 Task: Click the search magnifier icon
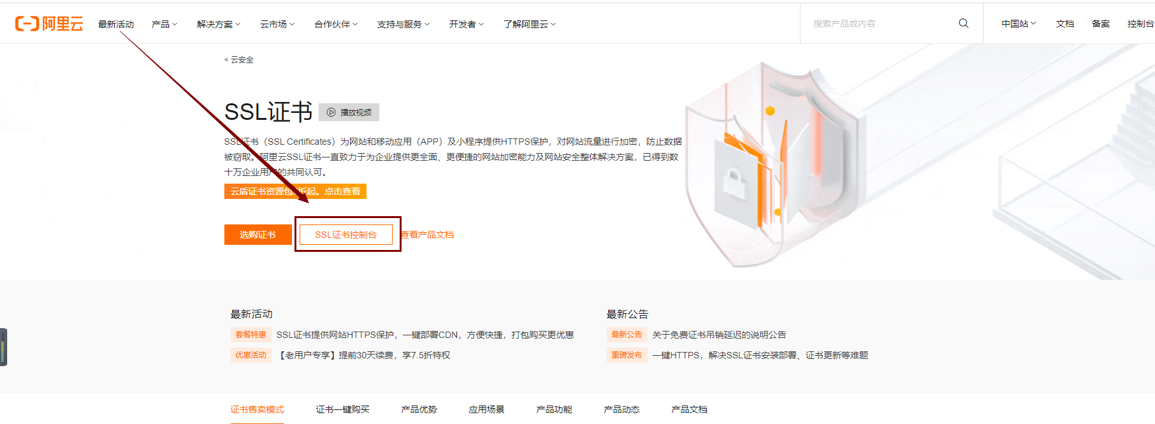tap(963, 24)
